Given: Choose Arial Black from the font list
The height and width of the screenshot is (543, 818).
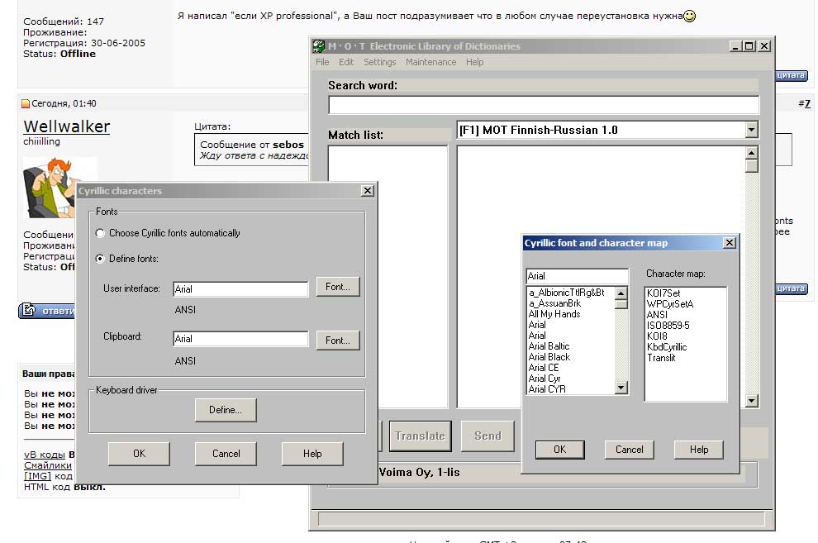Looking at the screenshot, I should pyautogui.click(x=549, y=357).
